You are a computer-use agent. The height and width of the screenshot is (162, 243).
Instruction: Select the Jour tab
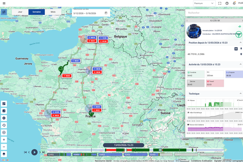(20, 12)
